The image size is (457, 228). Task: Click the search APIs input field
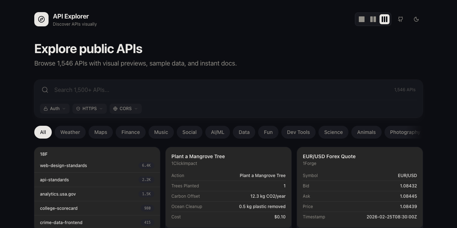(179, 90)
